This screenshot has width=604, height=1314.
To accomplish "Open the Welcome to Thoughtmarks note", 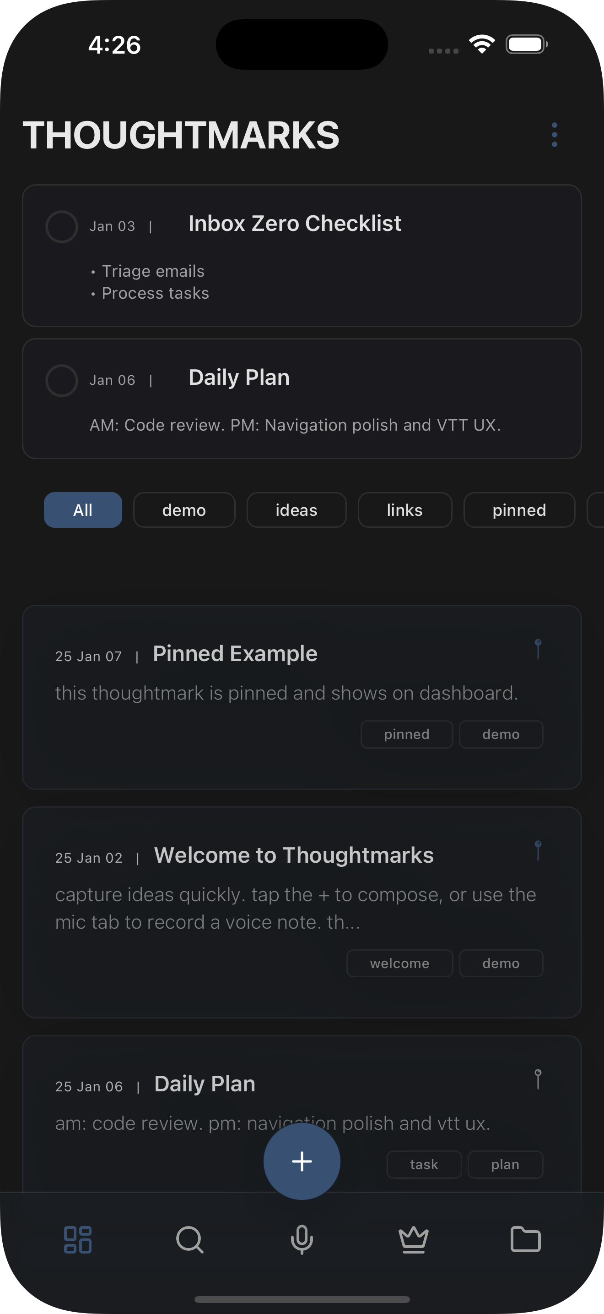I will pyautogui.click(x=294, y=855).
